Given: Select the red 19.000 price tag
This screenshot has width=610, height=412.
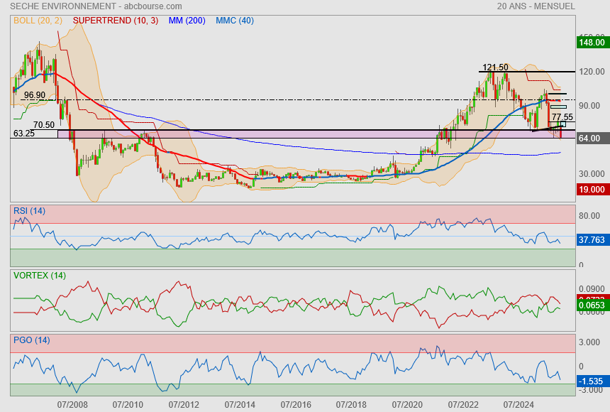Looking at the screenshot, I should 591,190.
